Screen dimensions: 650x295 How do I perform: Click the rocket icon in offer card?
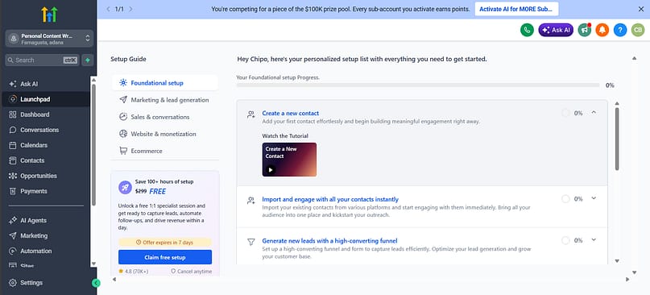coord(125,187)
